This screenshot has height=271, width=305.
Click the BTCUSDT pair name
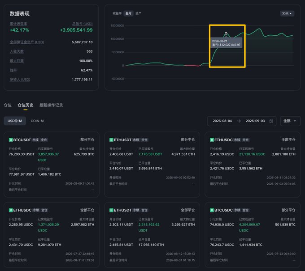[22, 140]
